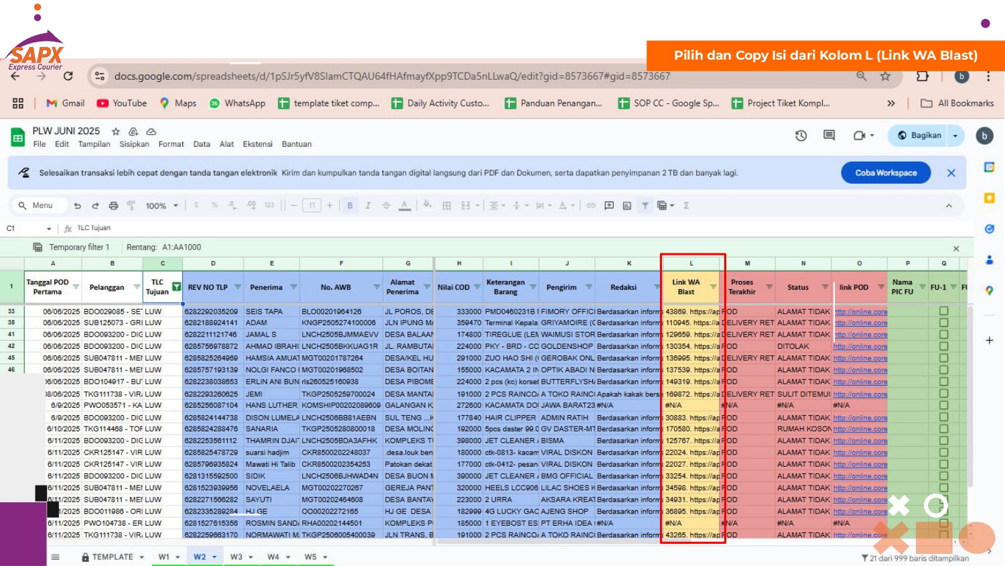
Task: Insert a link via toolbar icon
Action: pyautogui.click(x=591, y=206)
